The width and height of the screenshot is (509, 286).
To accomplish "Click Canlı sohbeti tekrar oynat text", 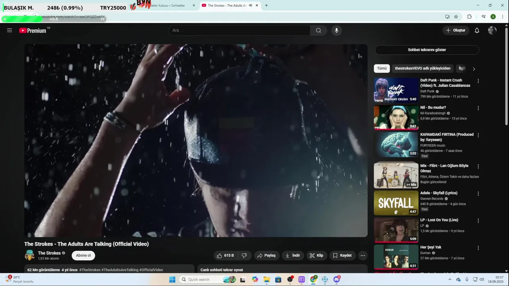I will point(221,270).
